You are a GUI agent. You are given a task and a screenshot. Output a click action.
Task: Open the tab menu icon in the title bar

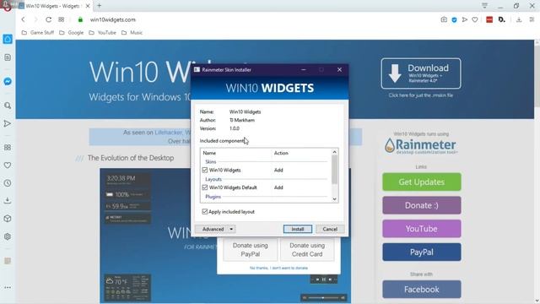[x=484, y=5]
